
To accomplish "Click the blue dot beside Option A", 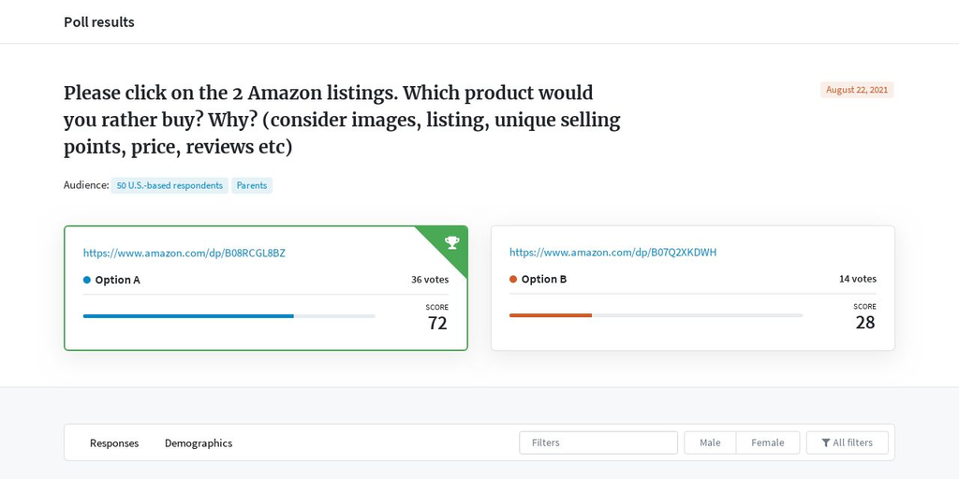I will 87,280.
